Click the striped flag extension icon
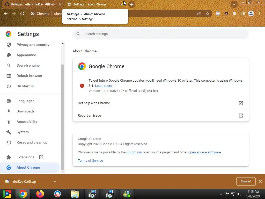 point(218,13)
